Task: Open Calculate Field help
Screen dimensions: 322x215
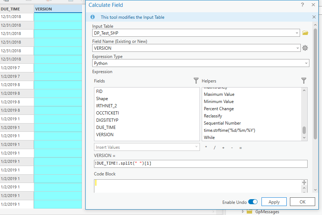Action: pos(302,5)
